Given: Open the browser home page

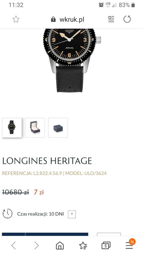Looking at the screenshot, I should (60, 245).
